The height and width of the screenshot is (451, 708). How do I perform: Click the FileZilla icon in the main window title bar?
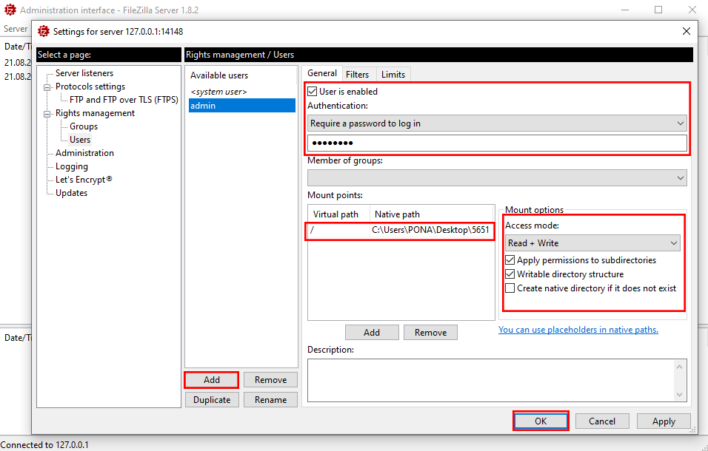point(10,10)
